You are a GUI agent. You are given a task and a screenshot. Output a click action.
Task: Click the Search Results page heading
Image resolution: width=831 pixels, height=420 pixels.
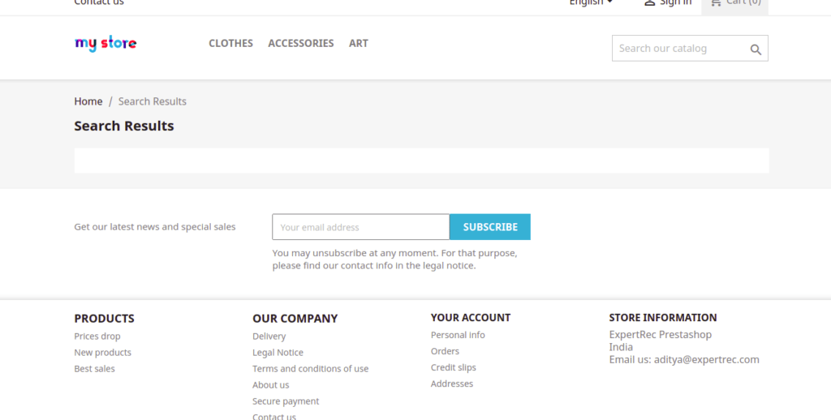(x=124, y=126)
